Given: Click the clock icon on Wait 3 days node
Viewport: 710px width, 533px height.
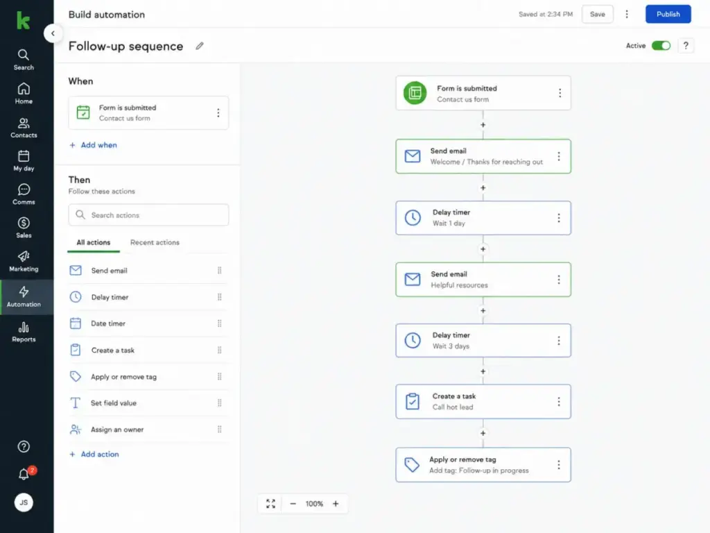Looking at the screenshot, I should (x=413, y=341).
